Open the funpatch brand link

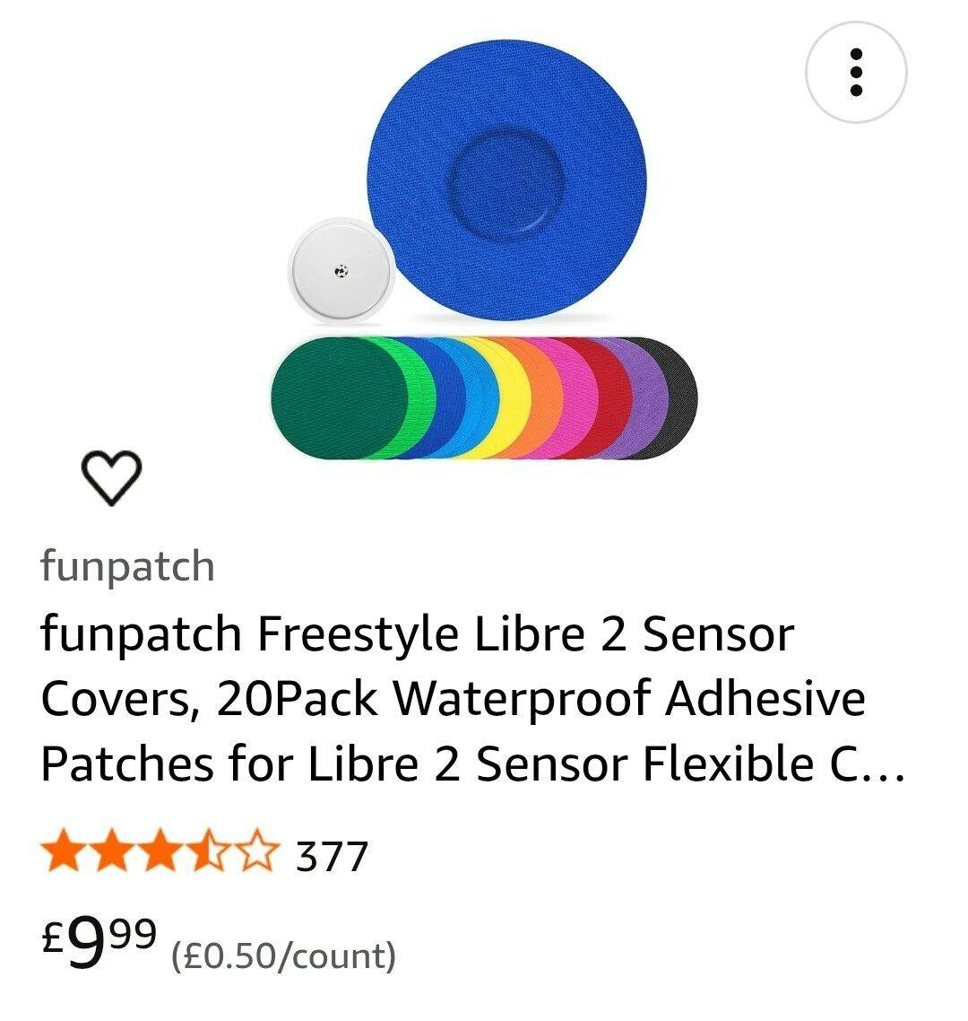coord(127,566)
